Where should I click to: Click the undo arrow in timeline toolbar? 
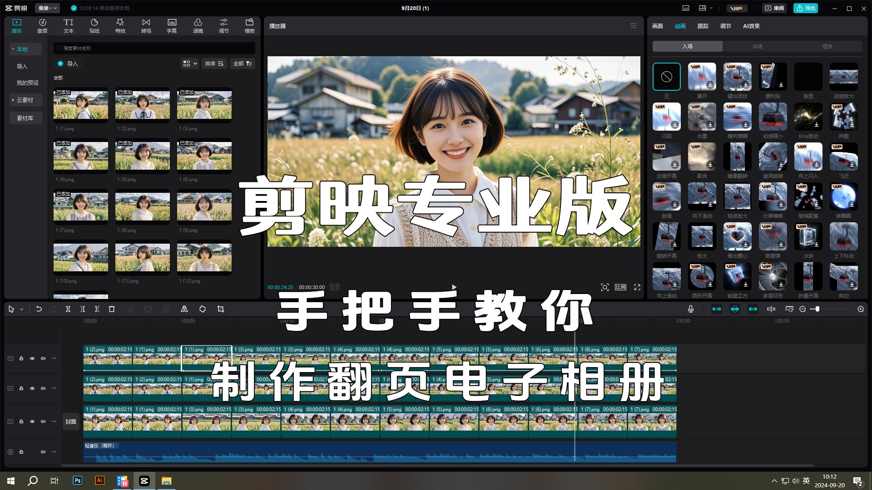tap(39, 309)
